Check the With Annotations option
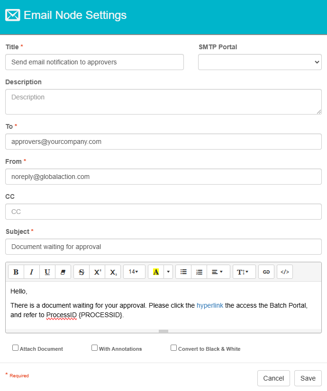 click(x=94, y=347)
